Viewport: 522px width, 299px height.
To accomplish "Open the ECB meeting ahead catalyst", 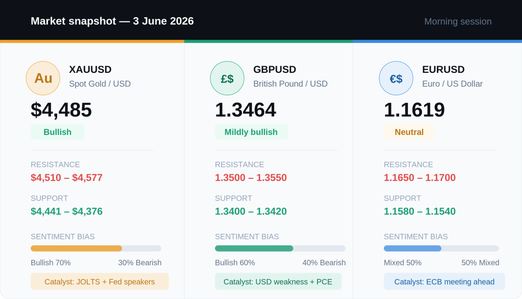I will click(445, 281).
